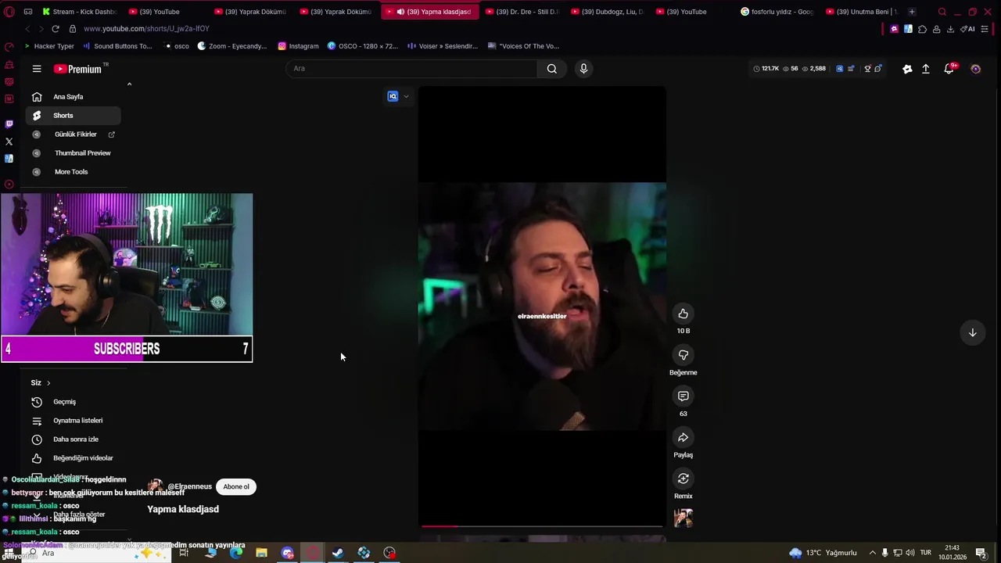
Task: Open the upload arrow icon in header
Action: [925, 69]
